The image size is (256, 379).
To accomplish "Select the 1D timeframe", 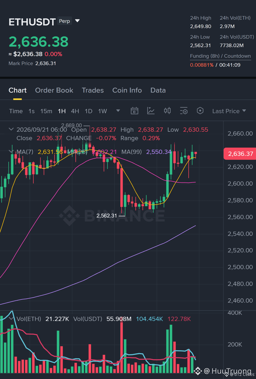I will pyautogui.click(x=88, y=111).
